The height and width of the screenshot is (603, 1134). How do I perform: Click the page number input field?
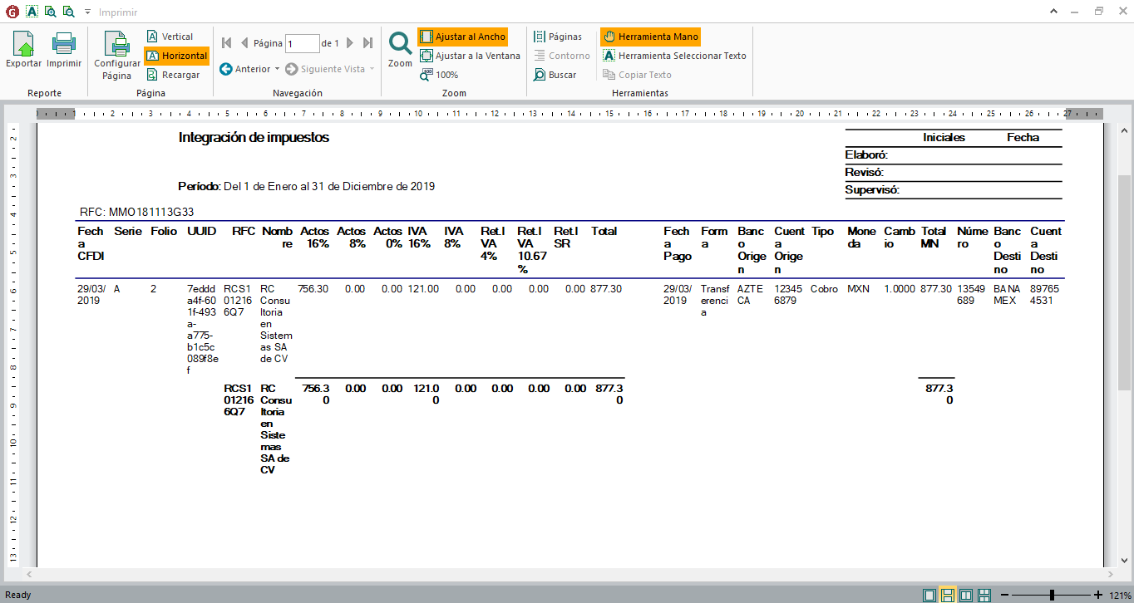tap(302, 43)
